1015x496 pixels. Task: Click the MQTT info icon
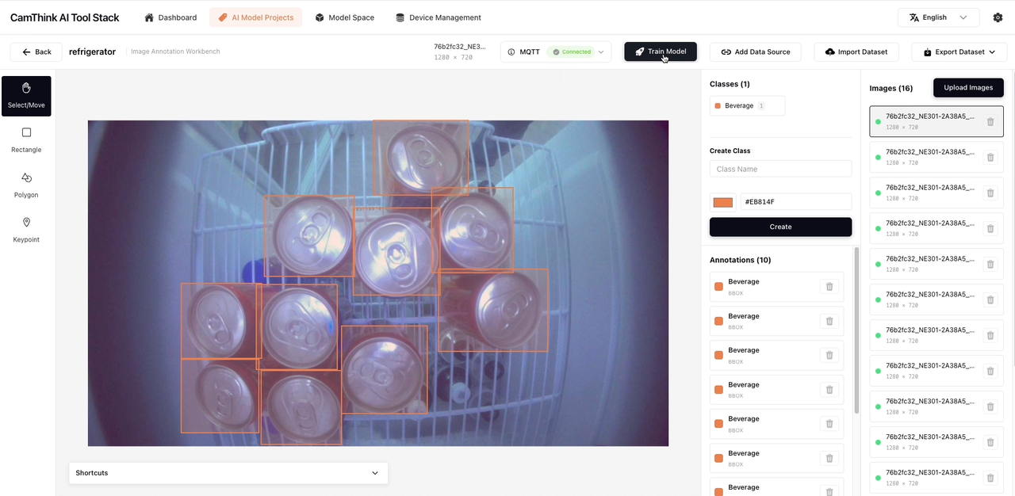[x=511, y=52]
